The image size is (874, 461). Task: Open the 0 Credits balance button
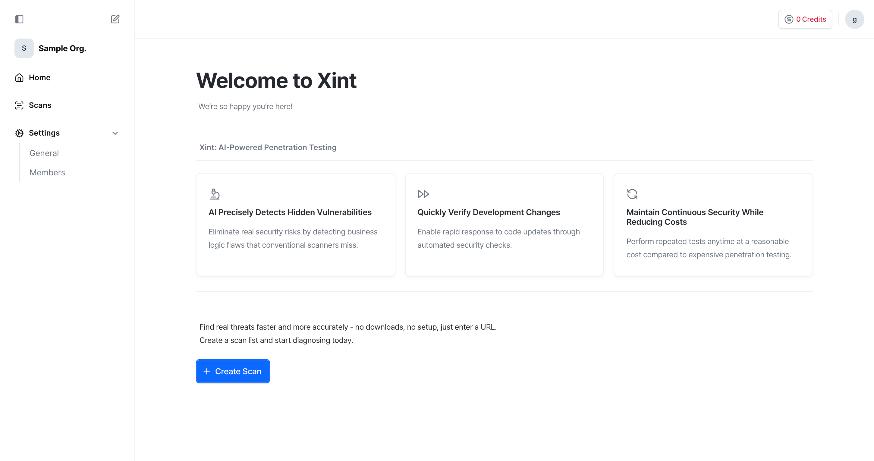(x=805, y=19)
